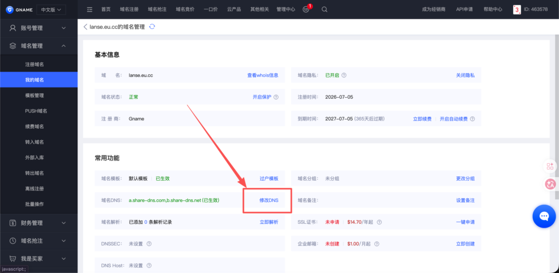
Task: Open the search magnifier icon
Action: 324,10
